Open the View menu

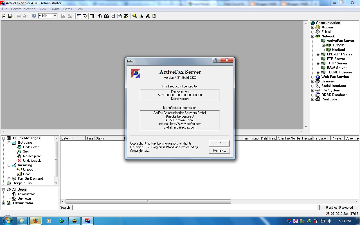[x=43, y=9]
